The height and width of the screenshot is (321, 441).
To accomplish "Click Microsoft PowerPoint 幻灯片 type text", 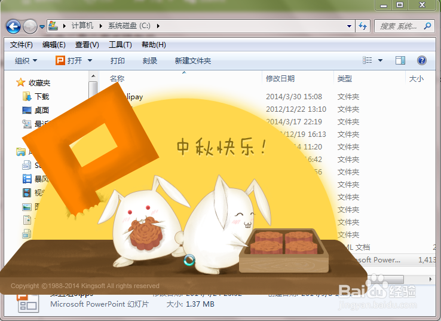I will (100, 304).
